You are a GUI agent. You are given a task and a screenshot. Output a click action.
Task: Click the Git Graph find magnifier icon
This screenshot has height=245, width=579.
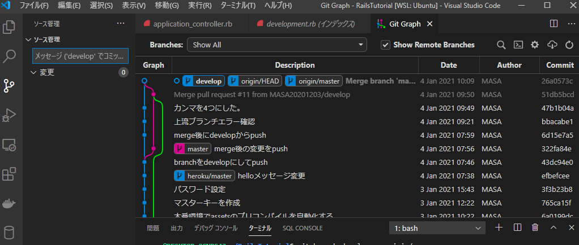pyautogui.click(x=501, y=45)
